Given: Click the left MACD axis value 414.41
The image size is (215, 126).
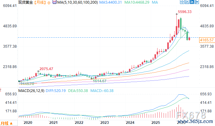Looking at the screenshot, I should tap(11, 103).
